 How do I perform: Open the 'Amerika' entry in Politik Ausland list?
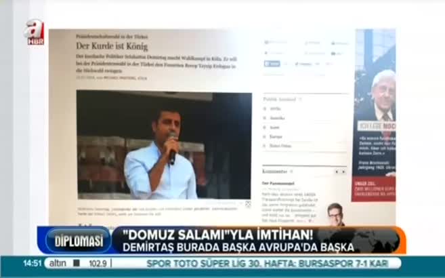click(277, 118)
